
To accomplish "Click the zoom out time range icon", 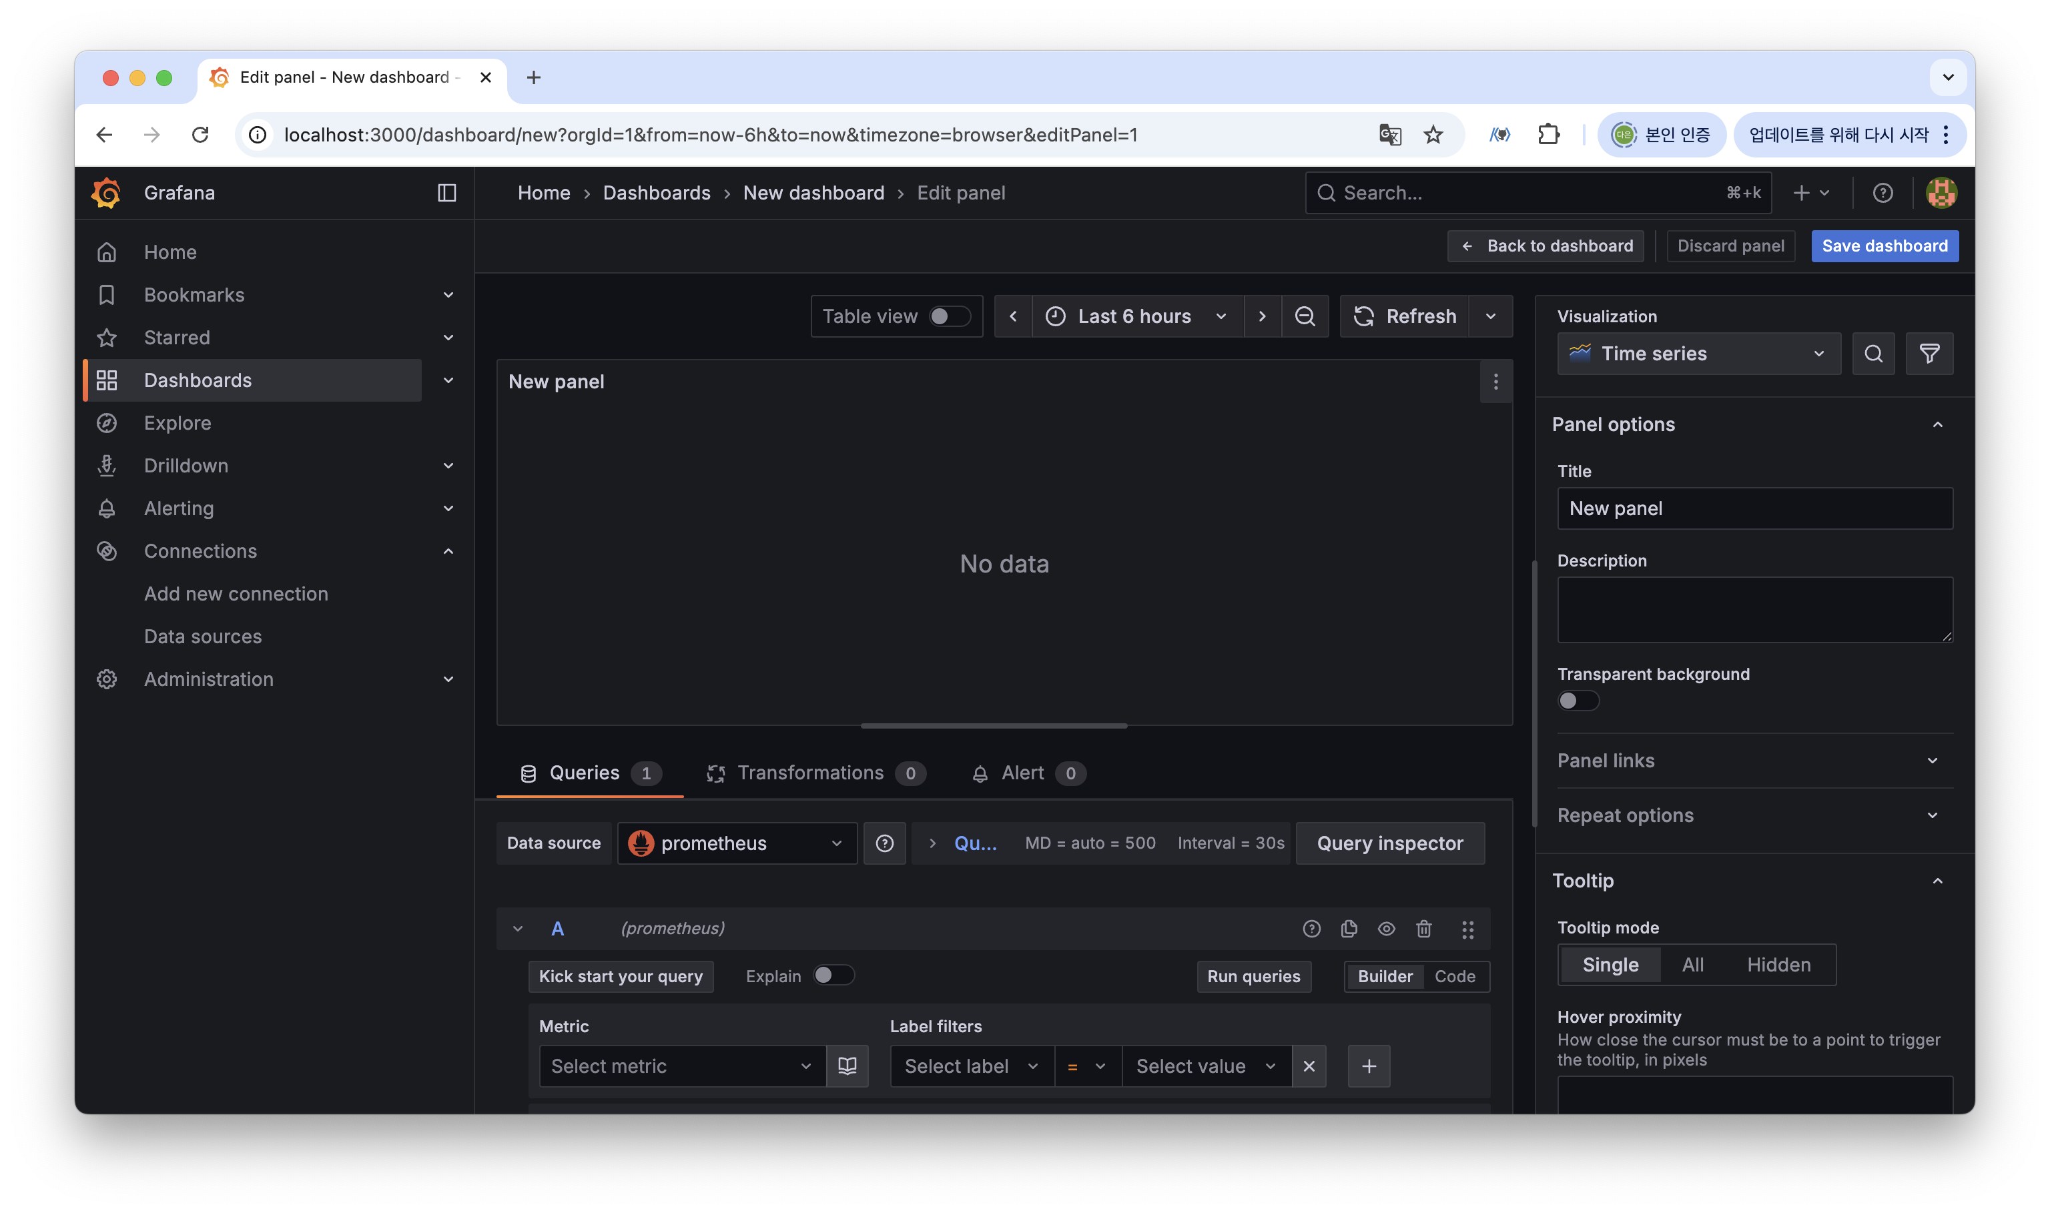I will [1305, 316].
